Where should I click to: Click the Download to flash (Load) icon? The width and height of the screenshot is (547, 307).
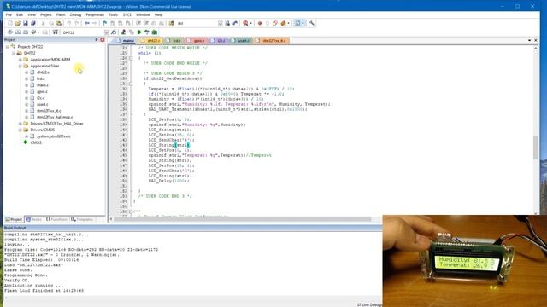pyautogui.click(x=55, y=32)
